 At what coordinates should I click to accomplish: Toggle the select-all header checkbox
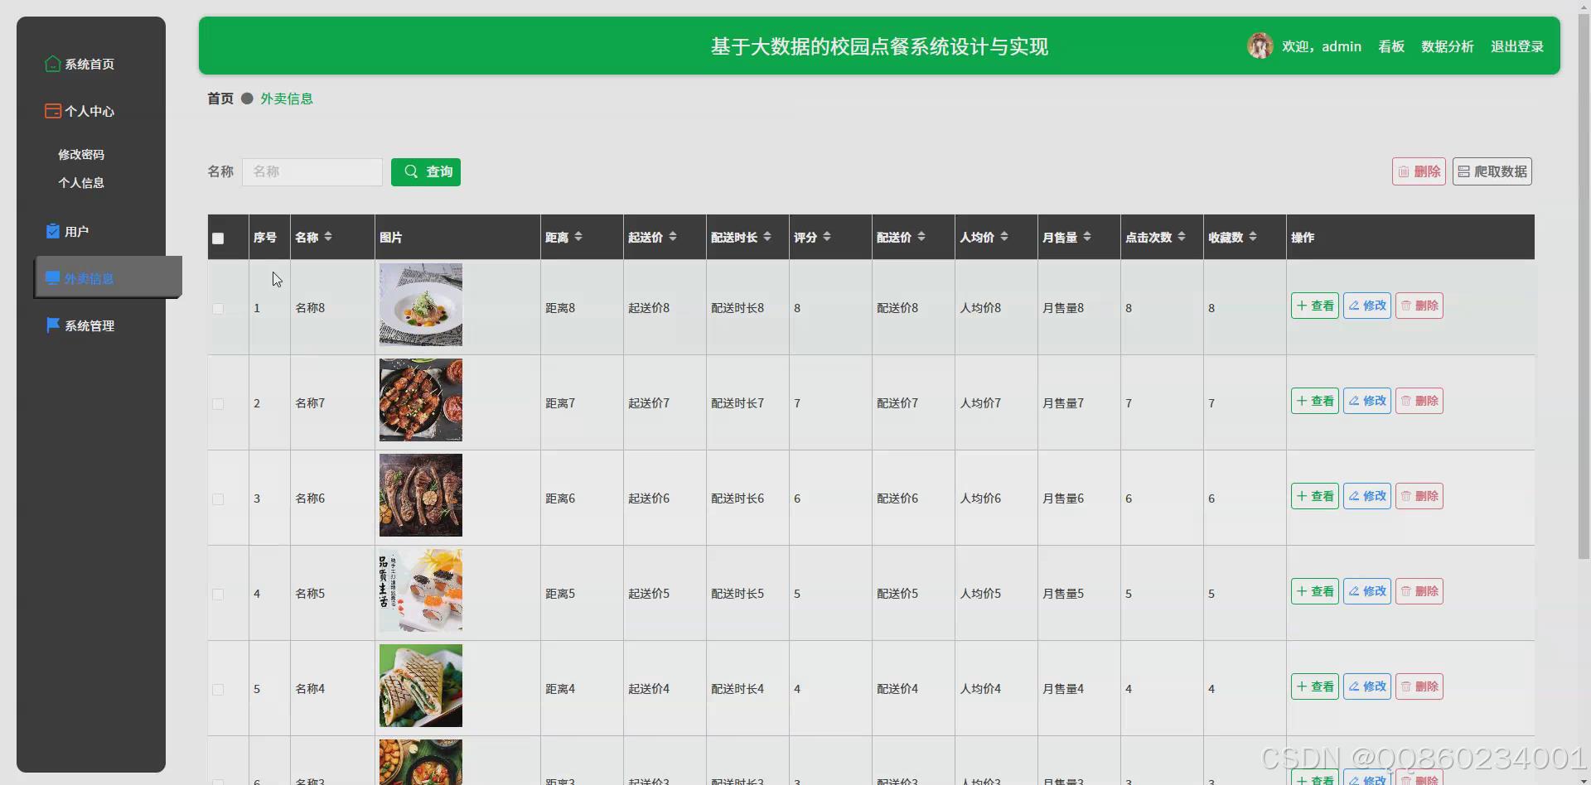(x=218, y=238)
